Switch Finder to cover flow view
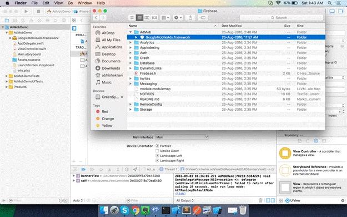This screenshot has width=347, height=217. pyautogui.click(x=154, y=18)
